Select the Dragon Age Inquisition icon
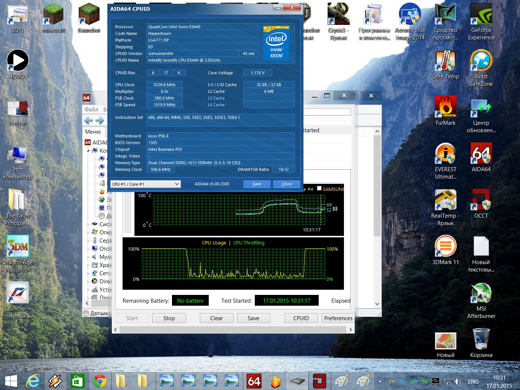520x390 pixels. pos(17,254)
